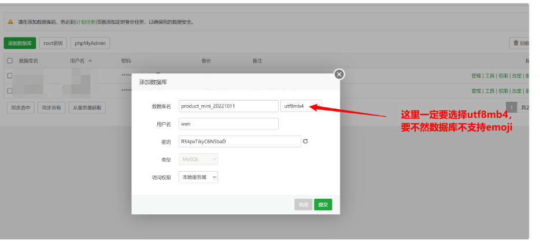Click the grey close button in dialog

(304, 205)
